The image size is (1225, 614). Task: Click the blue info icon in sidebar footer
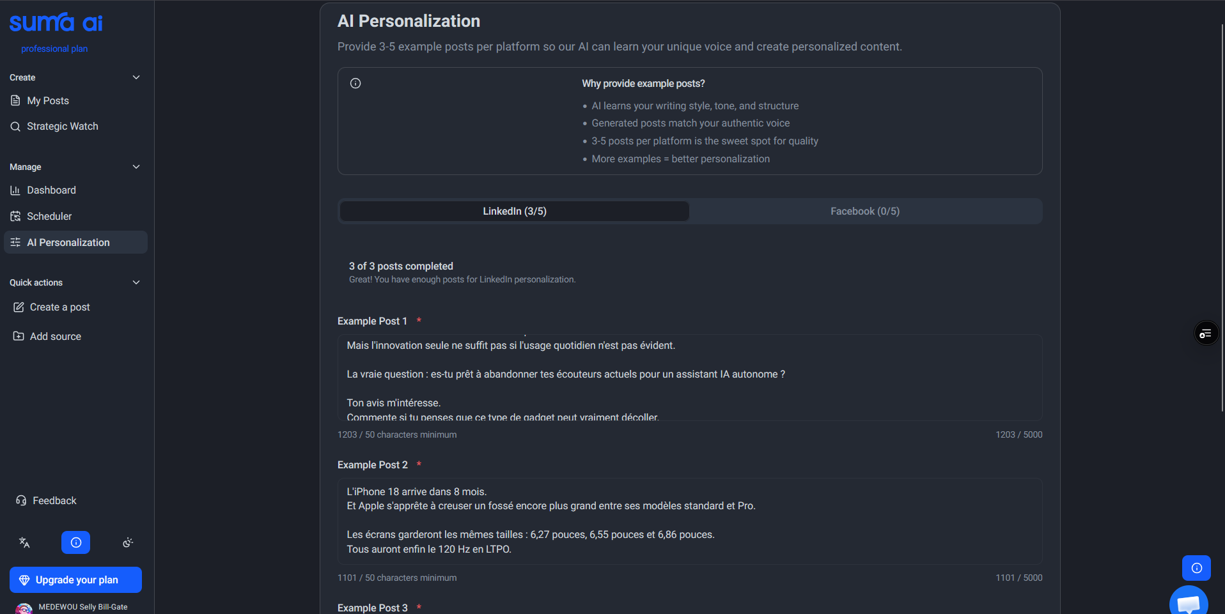[x=75, y=542]
